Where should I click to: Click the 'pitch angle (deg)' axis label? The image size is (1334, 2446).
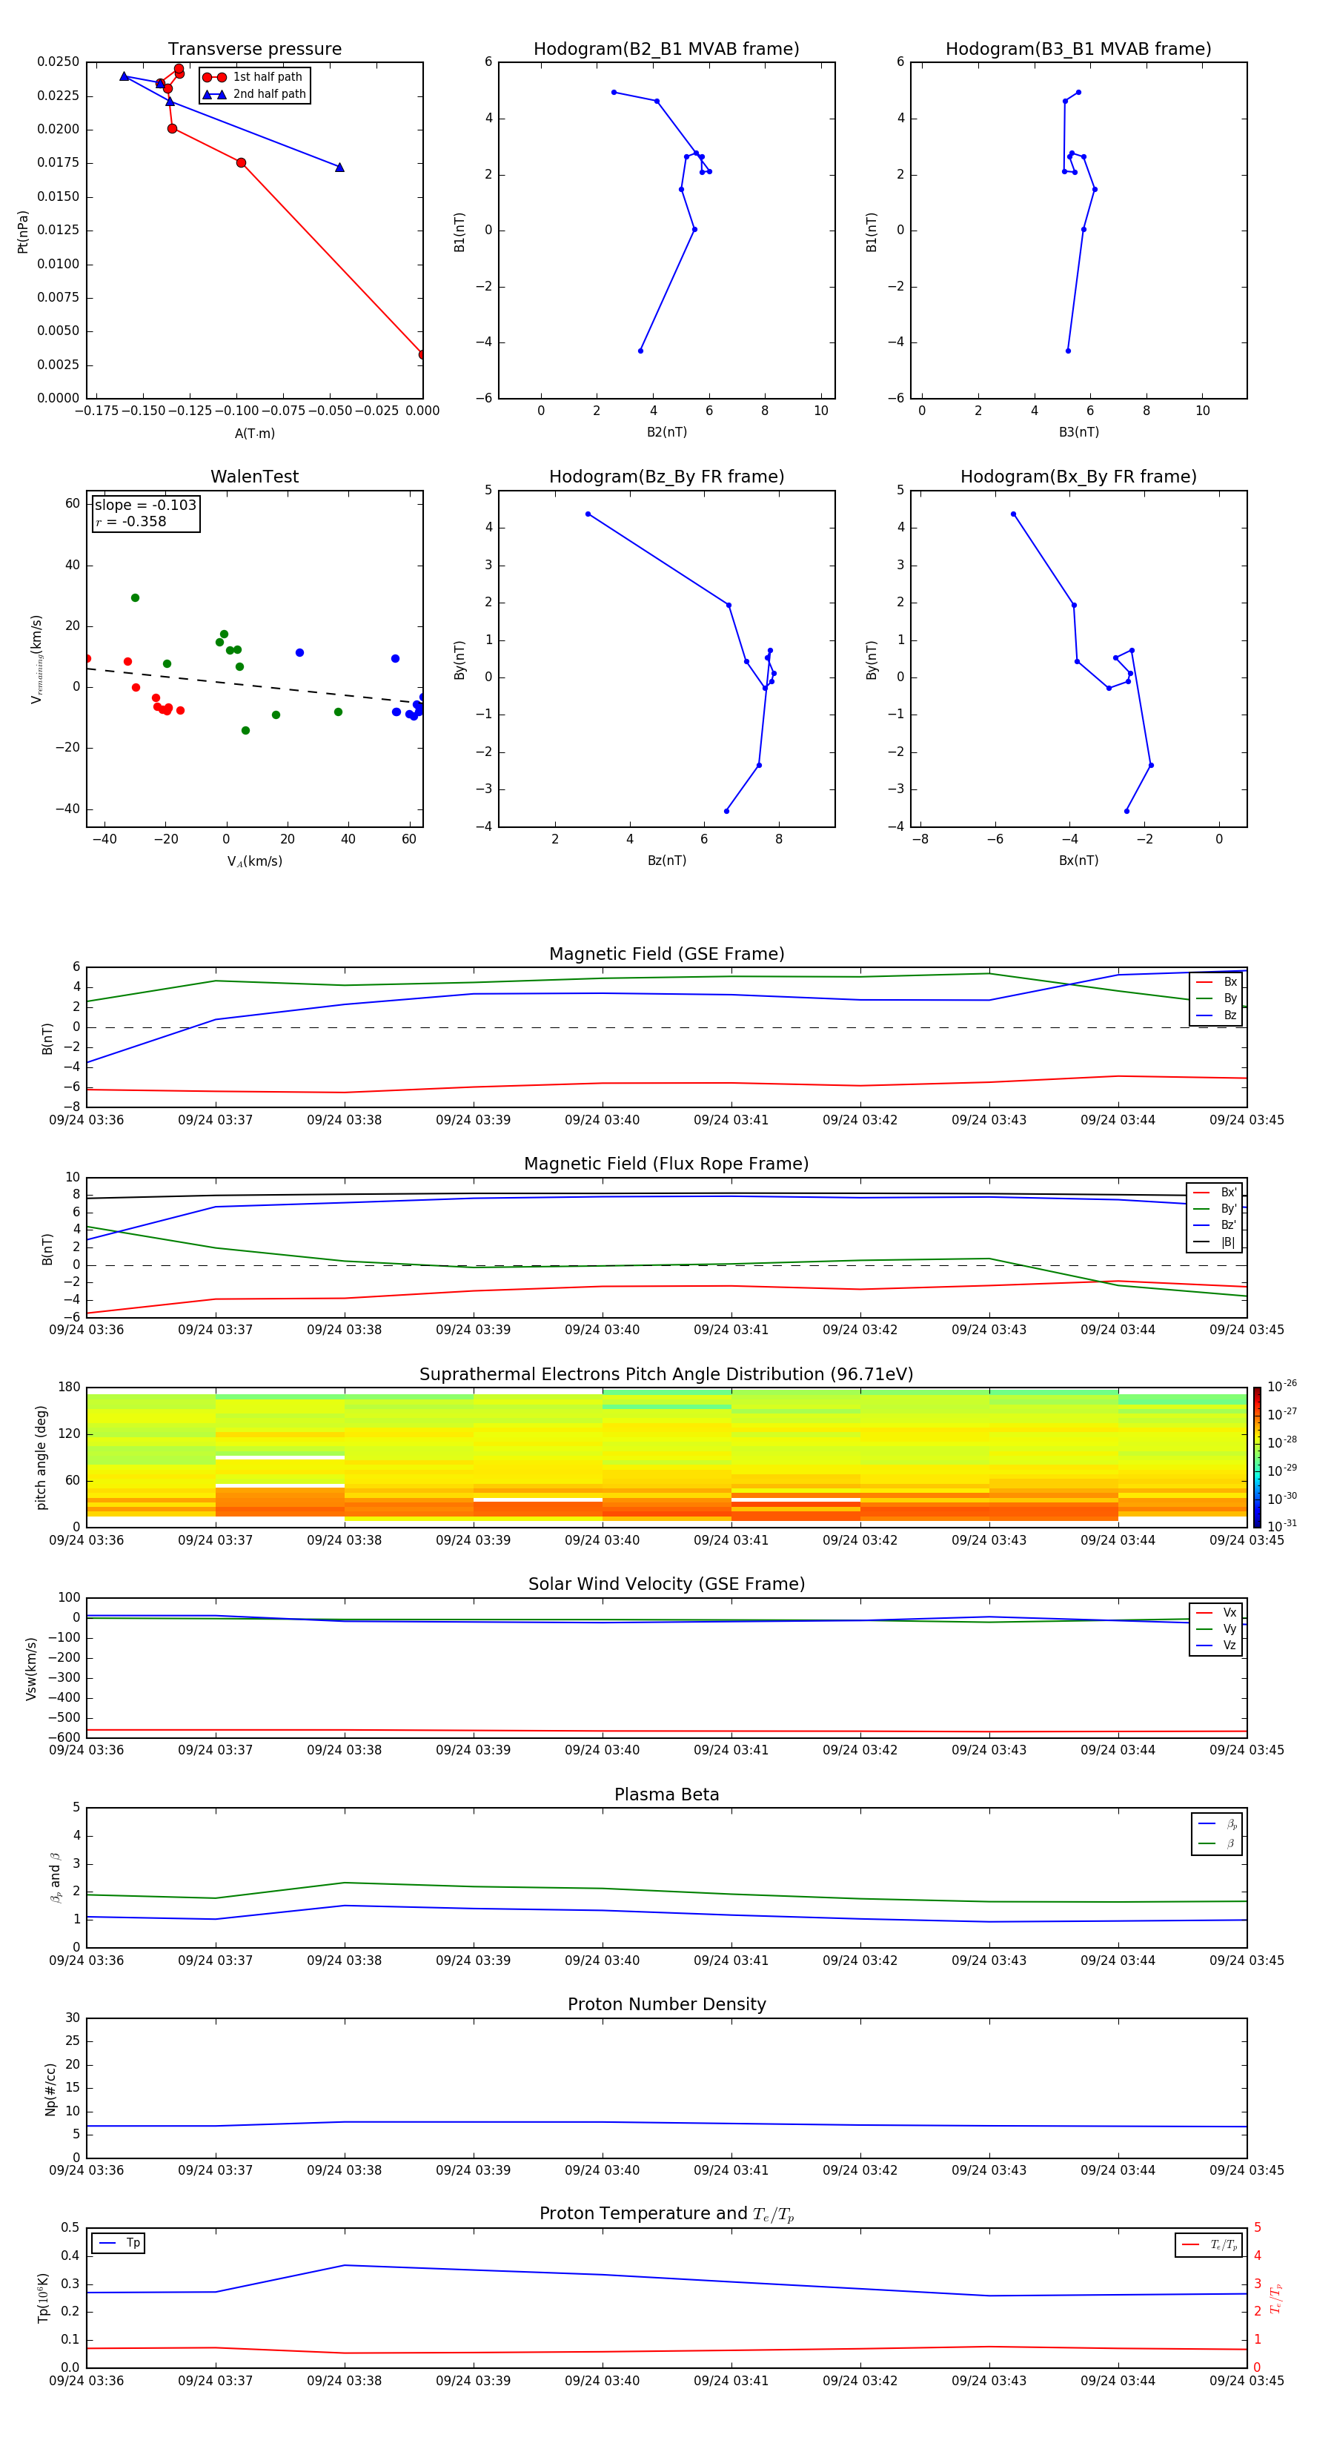(41, 1456)
